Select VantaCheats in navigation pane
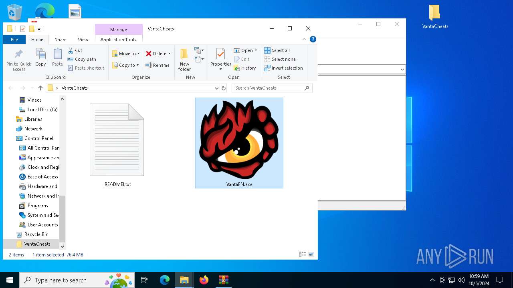Image resolution: width=513 pixels, height=288 pixels. [x=37, y=244]
